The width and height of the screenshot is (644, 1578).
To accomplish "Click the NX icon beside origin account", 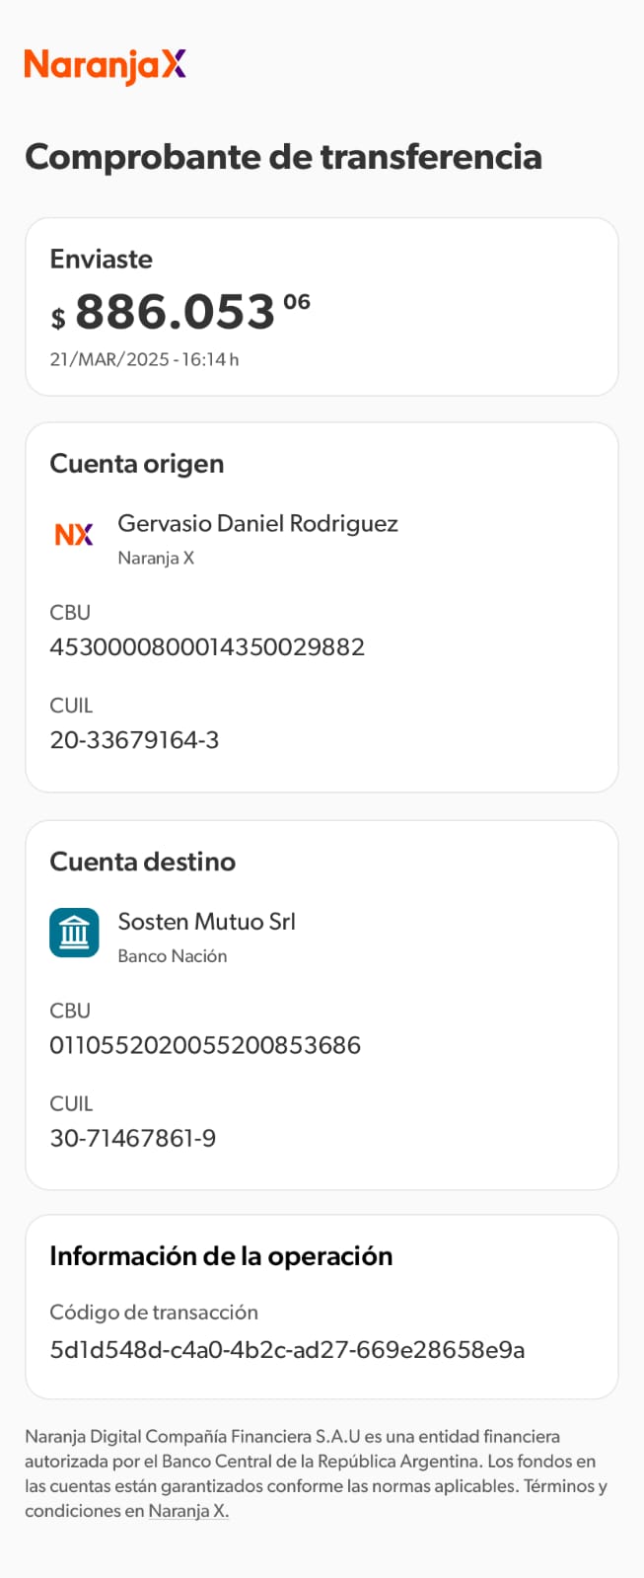I will click(x=74, y=534).
